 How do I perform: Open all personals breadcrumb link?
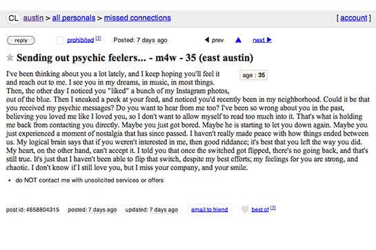(74, 18)
